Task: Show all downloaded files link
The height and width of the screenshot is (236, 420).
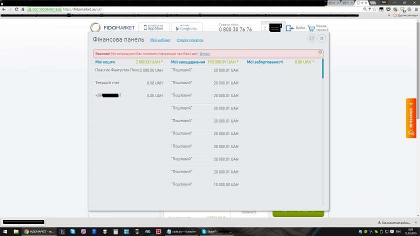Action: (x=394, y=222)
